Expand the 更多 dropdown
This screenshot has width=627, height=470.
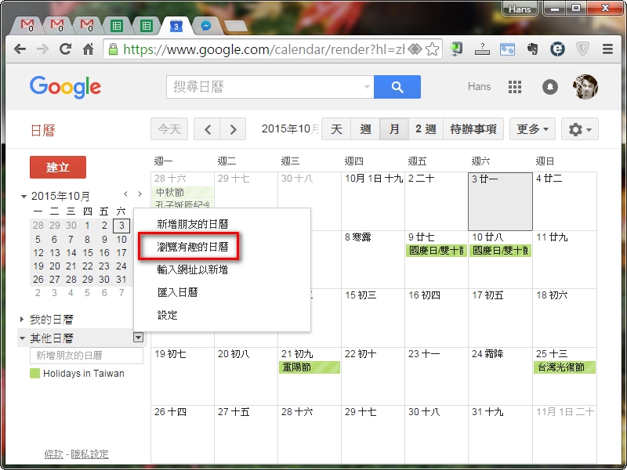pos(532,129)
